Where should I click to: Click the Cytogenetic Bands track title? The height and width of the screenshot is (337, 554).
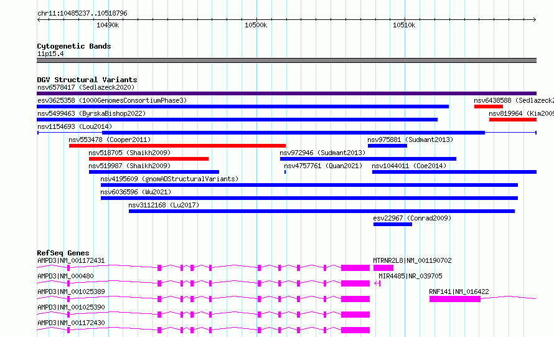(74, 46)
